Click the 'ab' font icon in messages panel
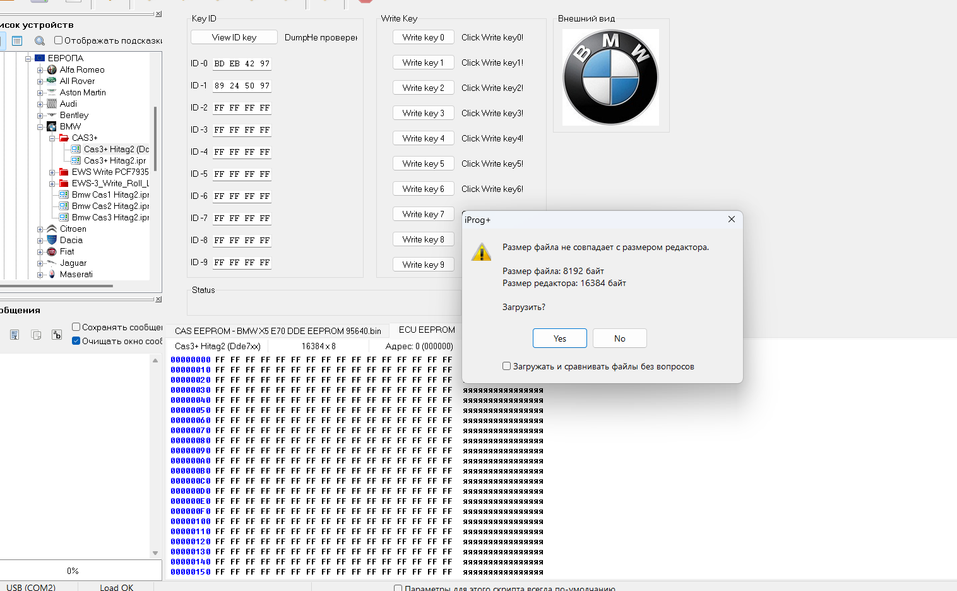 click(57, 335)
